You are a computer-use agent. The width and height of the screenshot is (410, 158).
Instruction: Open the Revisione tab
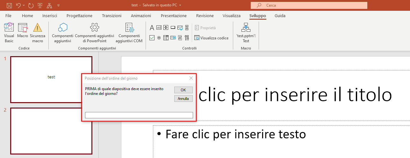[205, 16]
